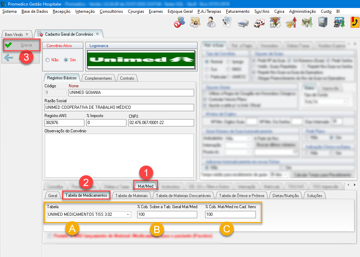Screen dimensions: 360x257
Task: Close the Bem Vindo tab
Action: [x=27, y=34]
